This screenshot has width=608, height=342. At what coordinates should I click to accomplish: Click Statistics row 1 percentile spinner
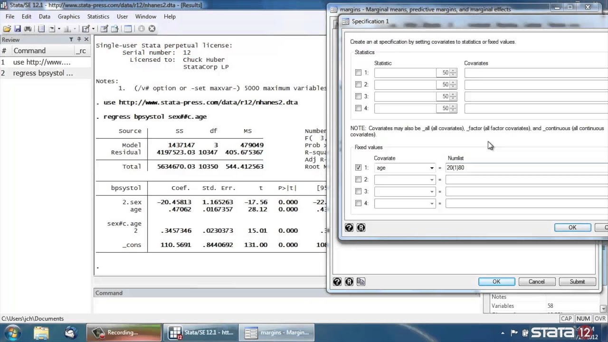point(453,73)
